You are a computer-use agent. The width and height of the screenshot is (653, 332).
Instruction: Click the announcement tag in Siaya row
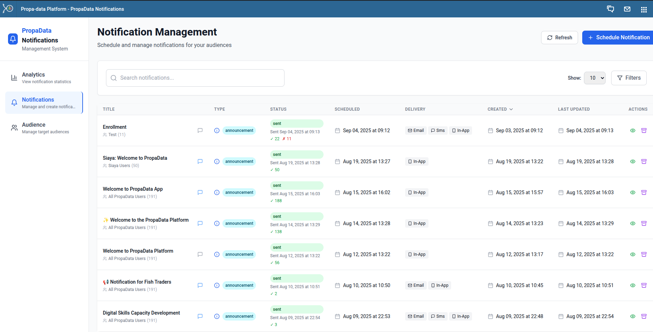pos(239,161)
